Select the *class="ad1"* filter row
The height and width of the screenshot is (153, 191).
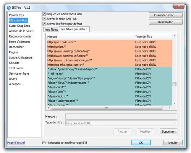point(110,87)
